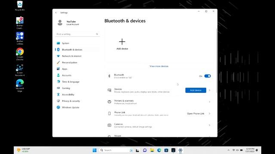275x154 pixels.
Task: Click the System monitor icon in sidebar
Action: click(58, 43)
